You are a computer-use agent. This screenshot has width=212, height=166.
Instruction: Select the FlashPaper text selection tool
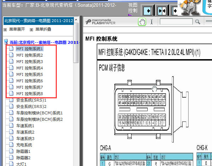pos(152,22)
